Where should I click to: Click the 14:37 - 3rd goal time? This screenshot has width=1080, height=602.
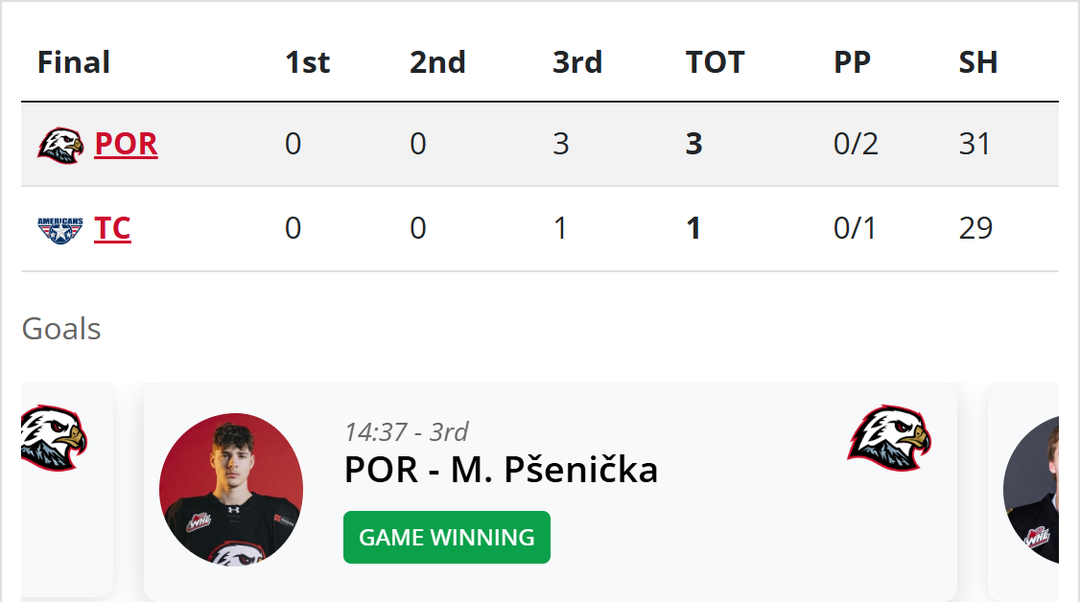407,431
